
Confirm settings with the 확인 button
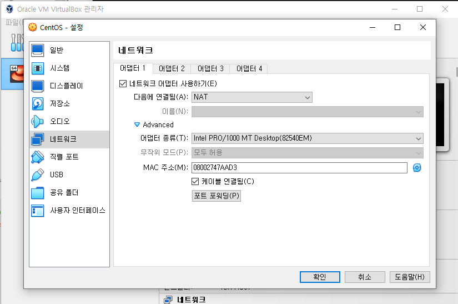coord(320,277)
